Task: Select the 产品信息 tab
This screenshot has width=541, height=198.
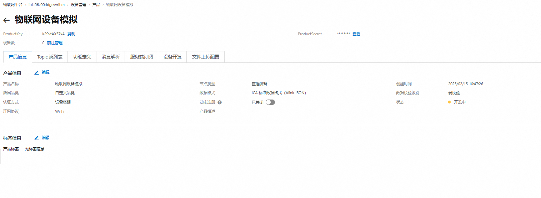Action: [x=17, y=57]
